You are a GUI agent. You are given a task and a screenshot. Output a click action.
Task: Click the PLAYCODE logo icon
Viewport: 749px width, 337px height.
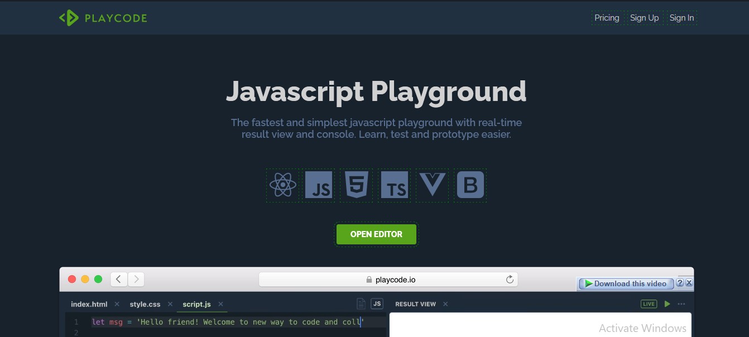coord(68,17)
